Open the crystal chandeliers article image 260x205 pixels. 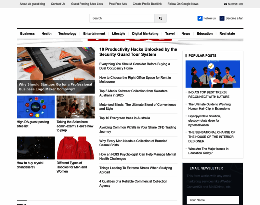36,148
